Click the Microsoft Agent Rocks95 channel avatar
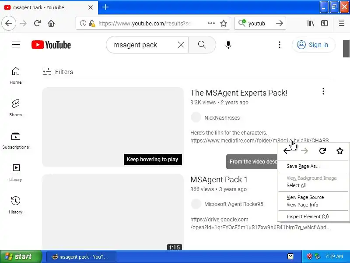The width and height of the screenshot is (350, 263). [196, 204]
